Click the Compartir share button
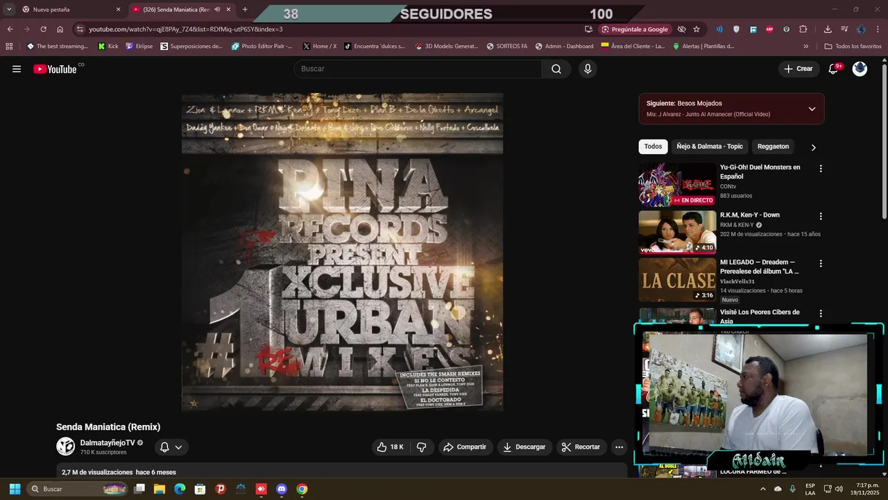Image resolution: width=888 pixels, height=500 pixels. (x=465, y=447)
